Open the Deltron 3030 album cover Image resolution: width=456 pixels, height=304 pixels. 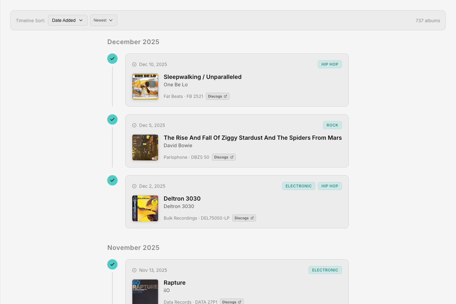145,208
